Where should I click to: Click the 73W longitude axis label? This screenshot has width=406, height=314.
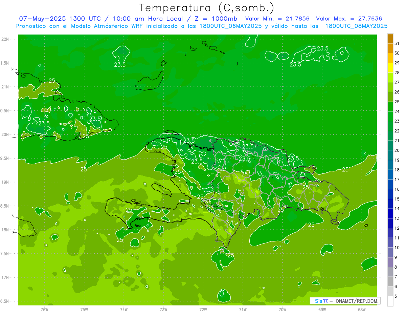click(163, 309)
